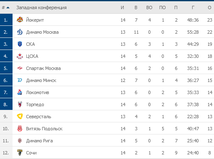
Task: Click the Динамо Минск logo
Action: click(x=20, y=80)
